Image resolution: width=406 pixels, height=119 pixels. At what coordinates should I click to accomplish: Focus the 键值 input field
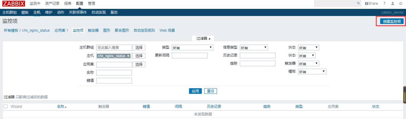click(114, 81)
